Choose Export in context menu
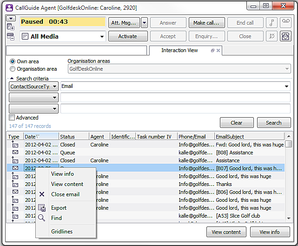 click(59, 208)
